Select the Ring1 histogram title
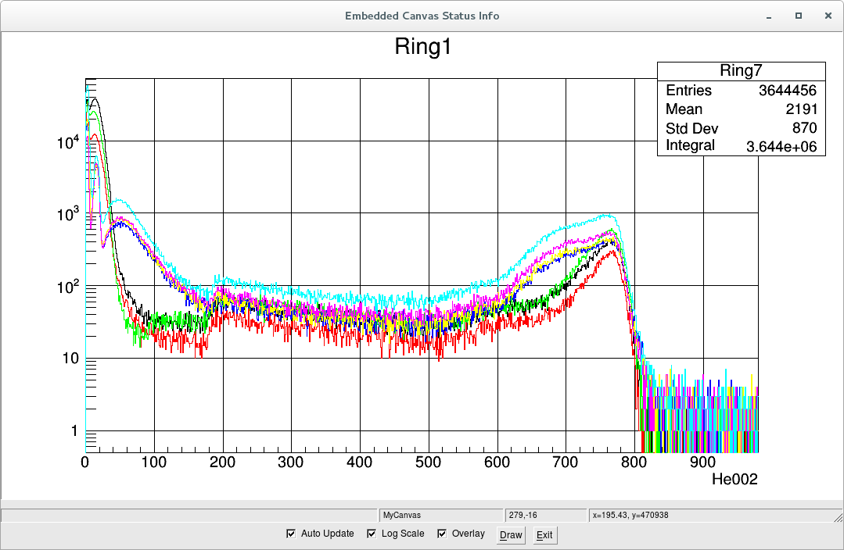 pyautogui.click(x=422, y=47)
